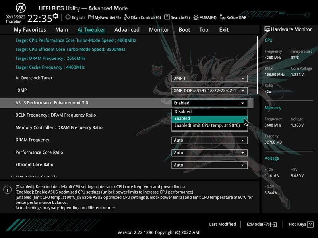
Task: Select ASUS Performance Enhancement 3.0 row label
Action: pos(52,103)
